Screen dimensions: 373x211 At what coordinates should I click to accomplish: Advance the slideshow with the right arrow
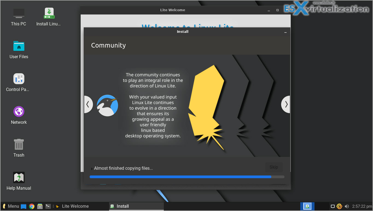[x=285, y=104]
